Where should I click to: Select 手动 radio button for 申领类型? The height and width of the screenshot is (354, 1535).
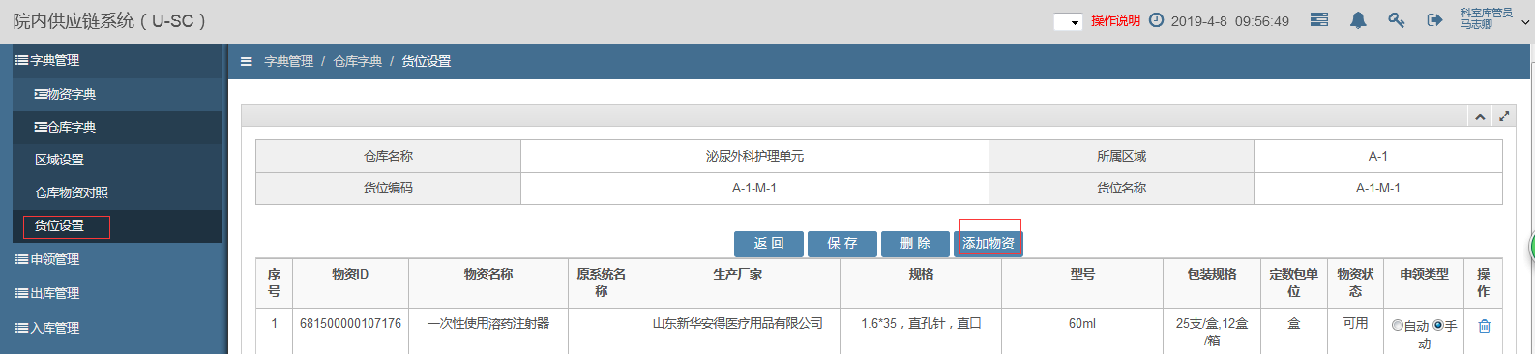click(x=1438, y=325)
